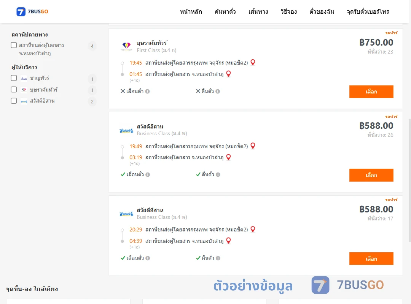Click the ที่นั่งว่าง: 26 seat count
This screenshot has height=304, width=411.
coord(380,135)
